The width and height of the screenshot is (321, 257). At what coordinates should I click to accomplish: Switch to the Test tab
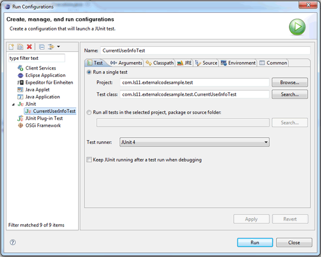pos(95,63)
